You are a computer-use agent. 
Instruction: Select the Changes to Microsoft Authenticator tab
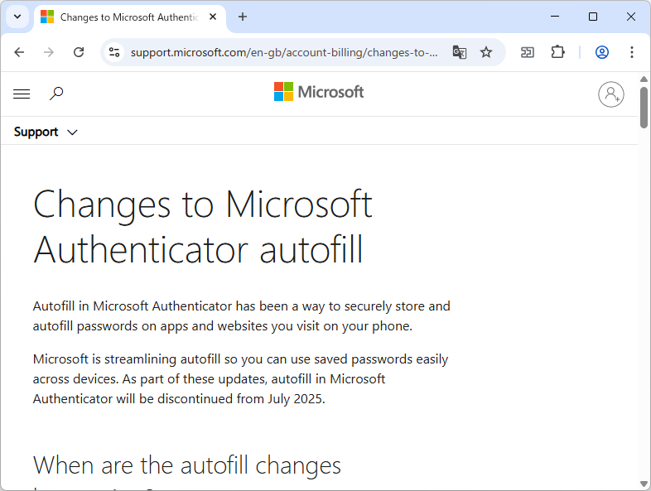pos(124,17)
